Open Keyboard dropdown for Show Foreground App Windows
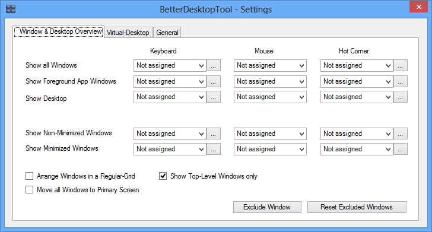The image size is (432, 232). (x=170, y=81)
